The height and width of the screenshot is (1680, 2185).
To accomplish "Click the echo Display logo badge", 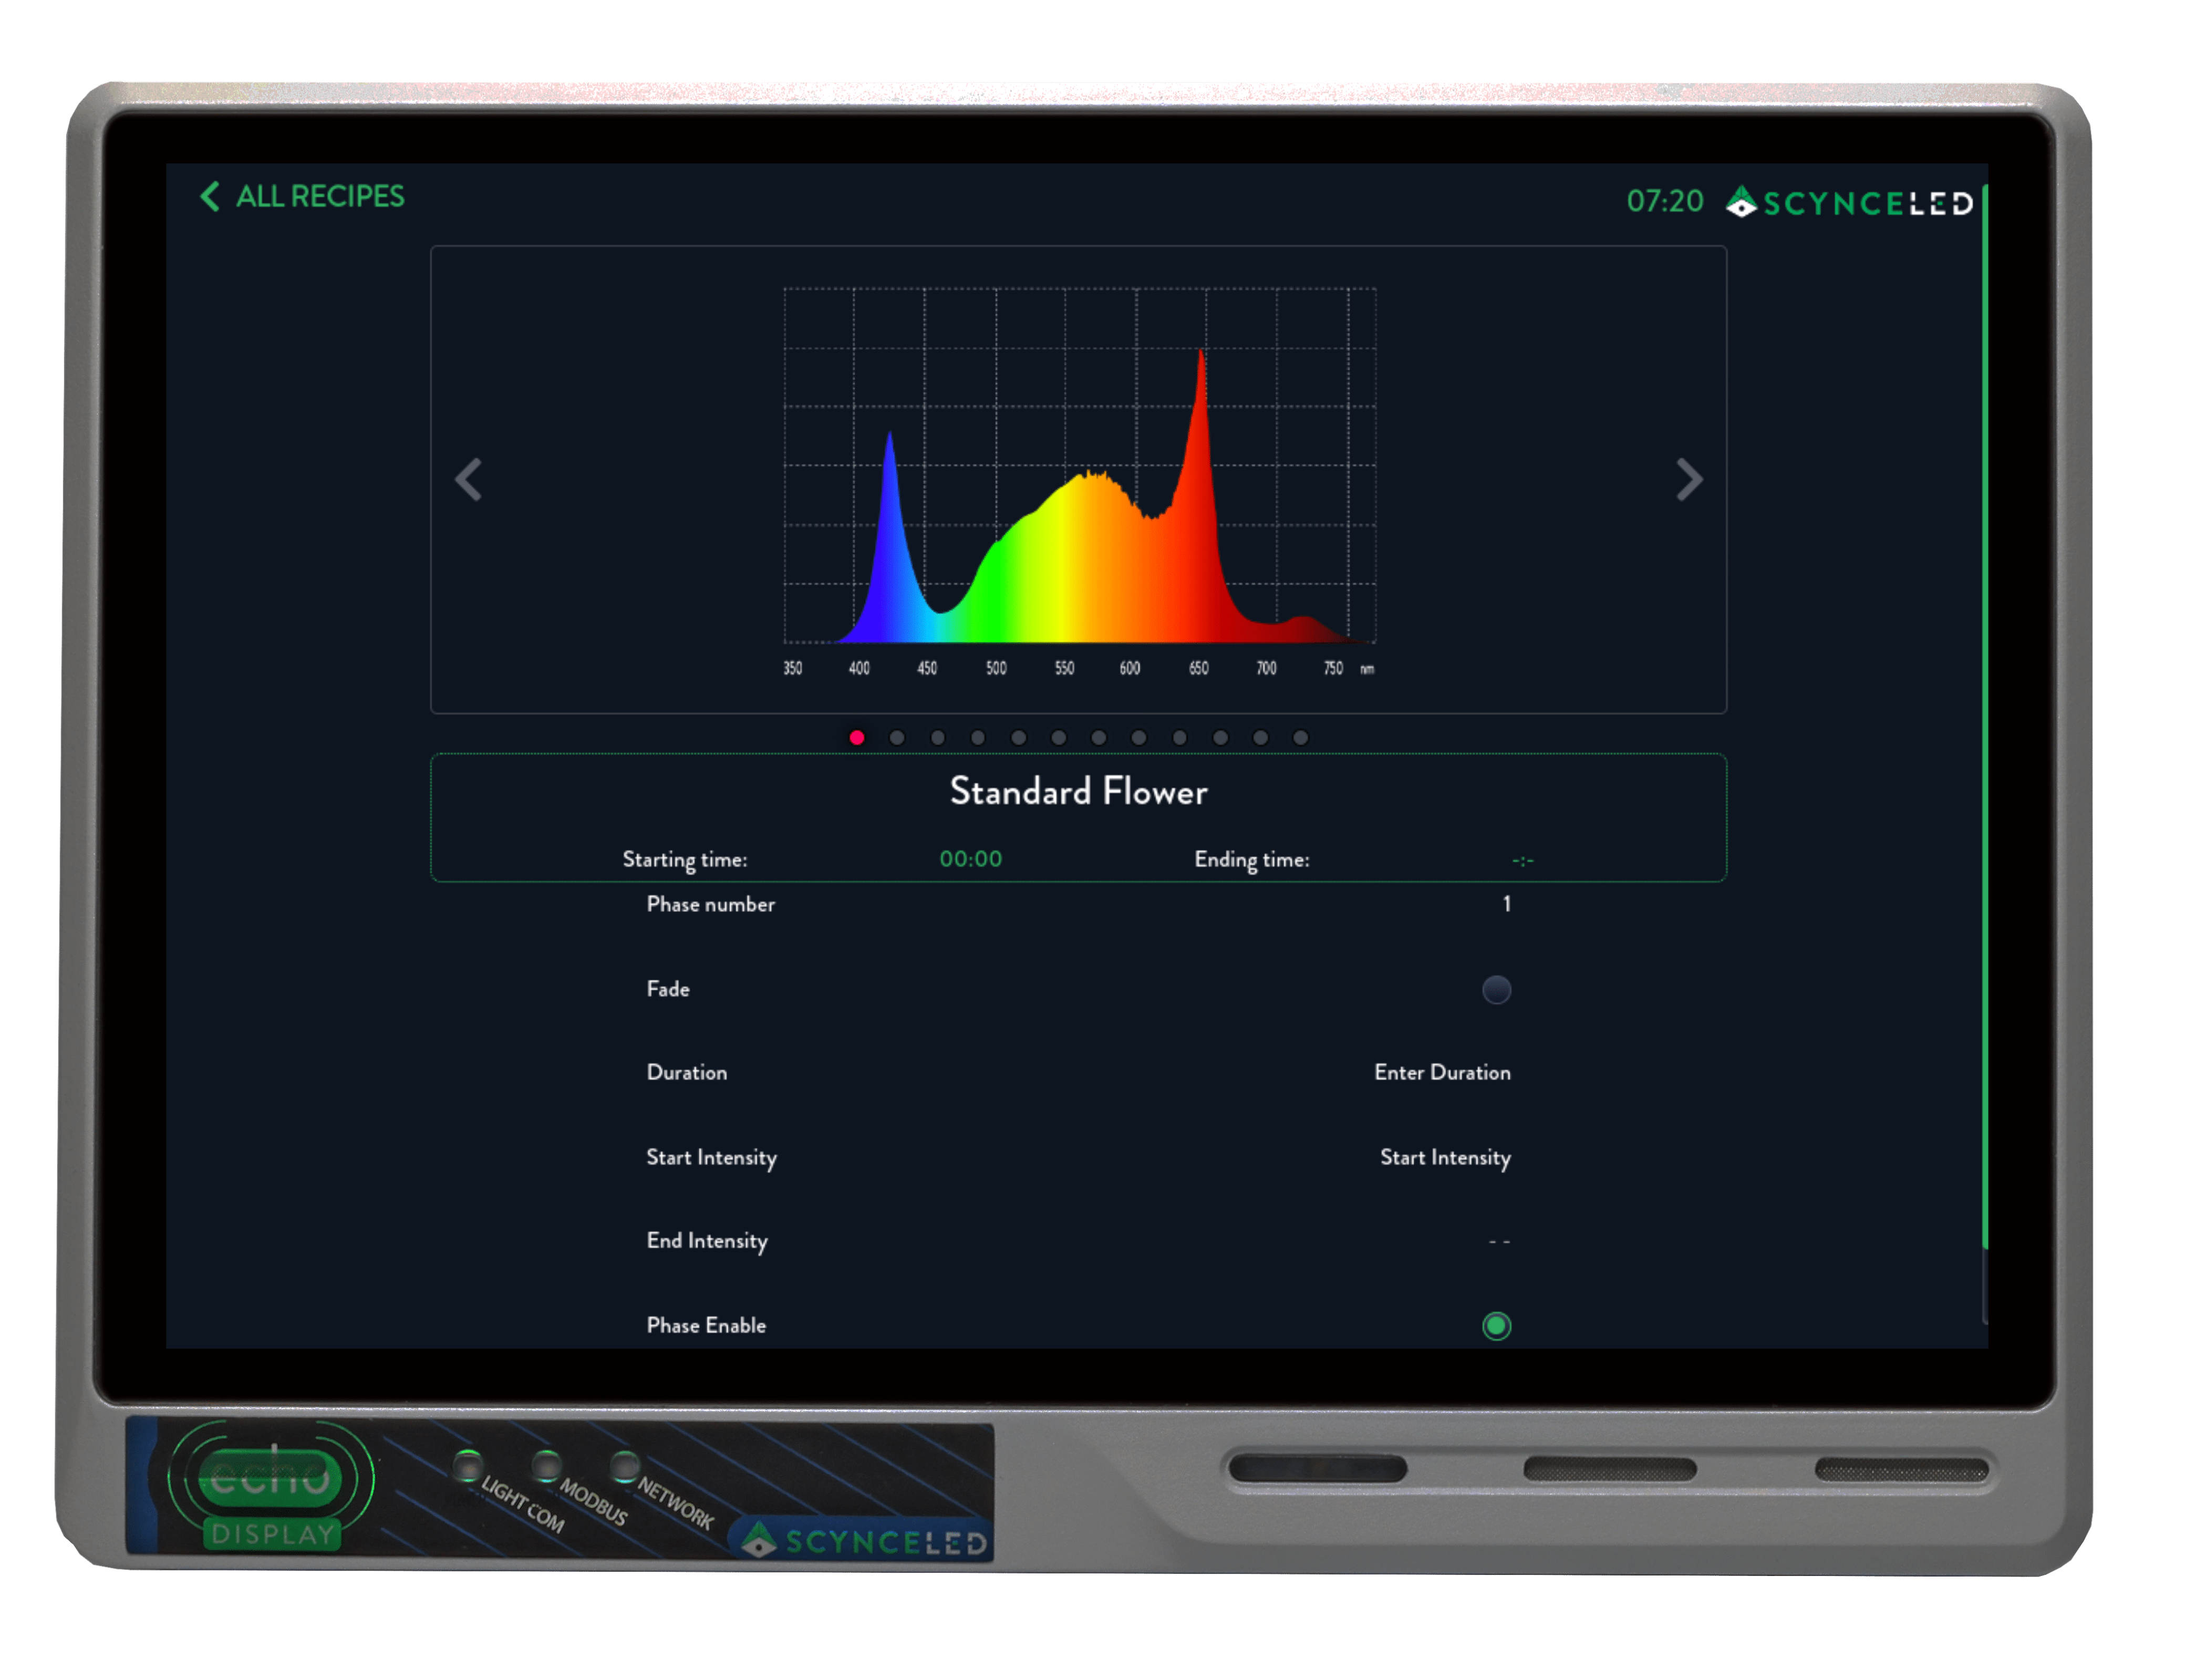I will click(271, 1487).
